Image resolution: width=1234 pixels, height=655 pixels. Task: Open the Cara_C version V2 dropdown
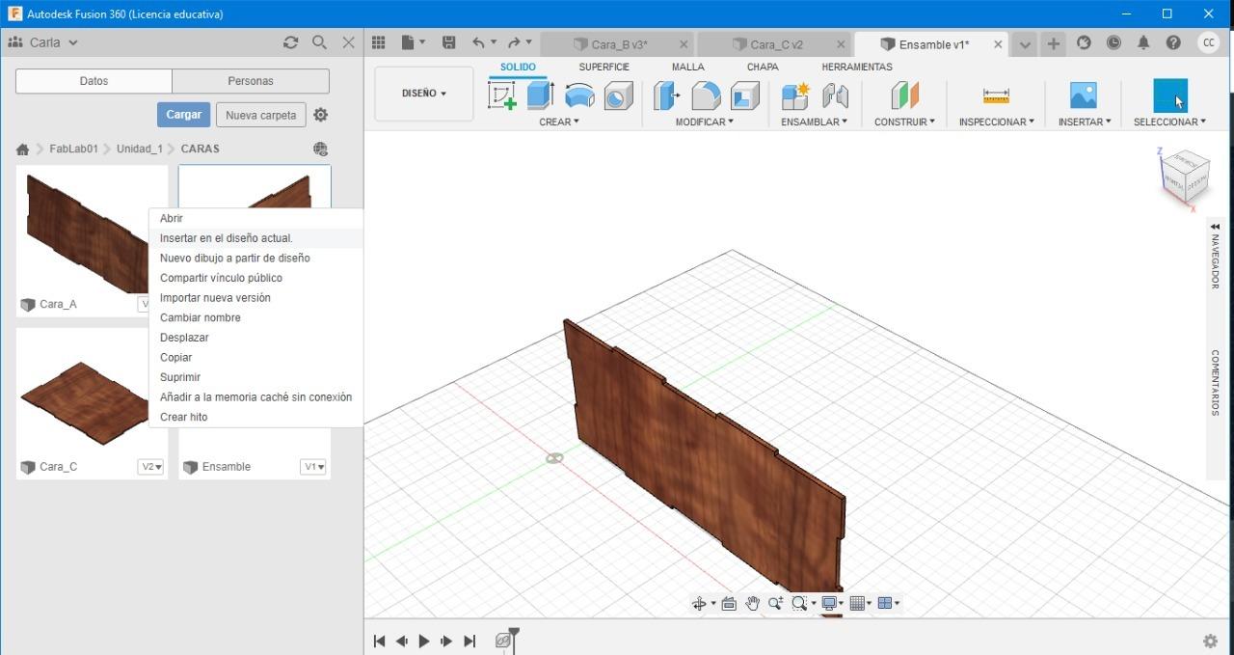tap(151, 467)
